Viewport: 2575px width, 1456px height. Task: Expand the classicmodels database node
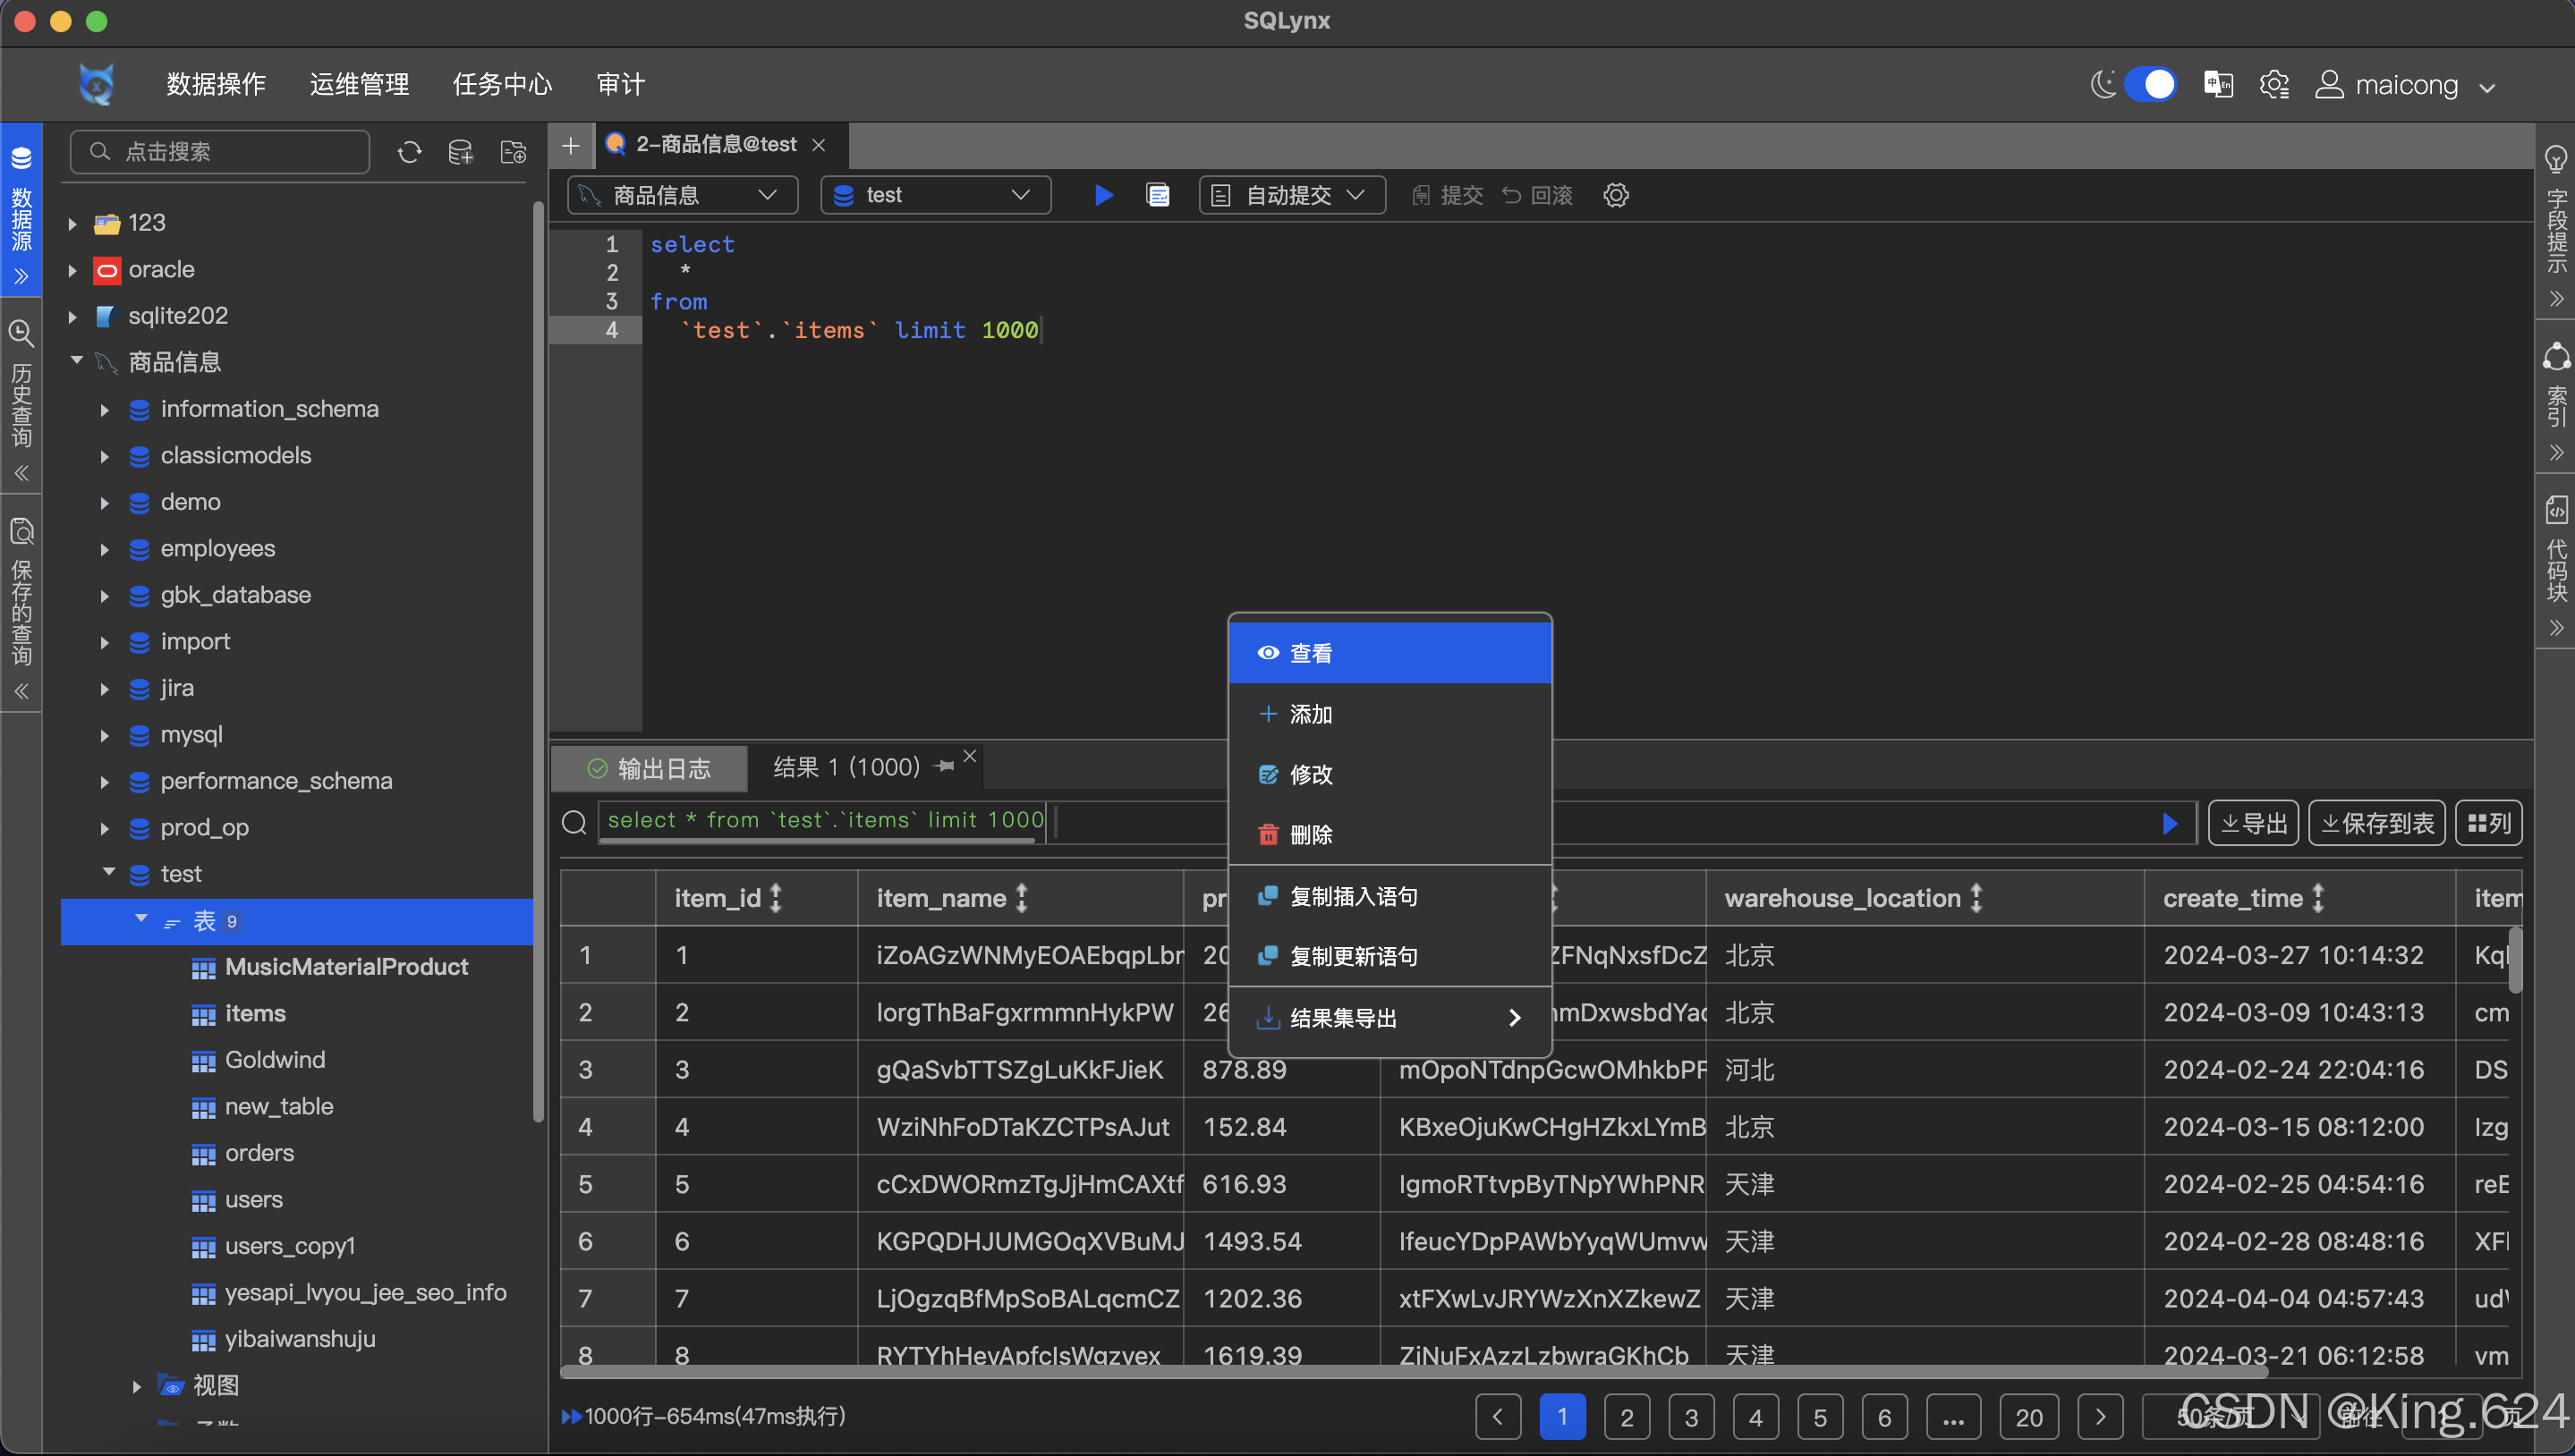[x=104, y=456]
